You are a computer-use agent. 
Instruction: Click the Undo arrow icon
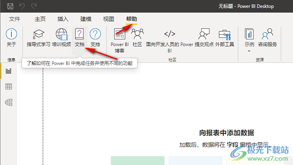tap(22, 6)
